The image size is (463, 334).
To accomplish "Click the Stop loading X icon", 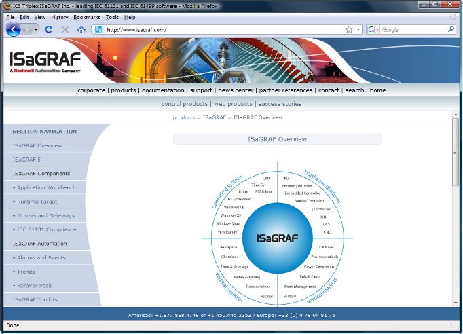I will coord(65,30).
